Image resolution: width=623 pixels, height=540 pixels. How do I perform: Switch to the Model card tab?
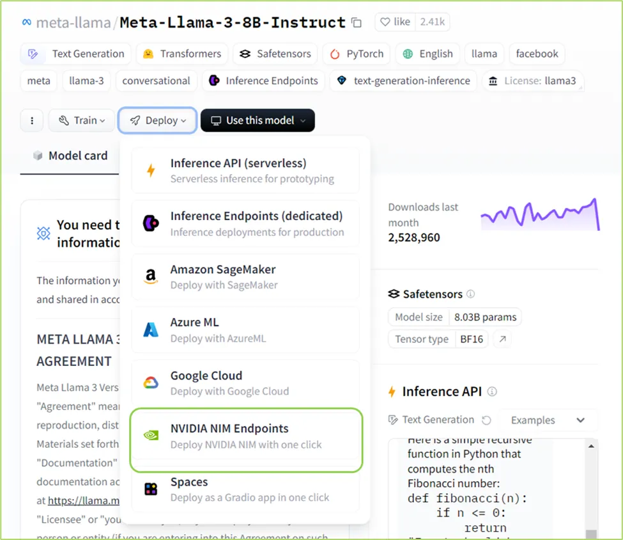click(x=70, y=155)
